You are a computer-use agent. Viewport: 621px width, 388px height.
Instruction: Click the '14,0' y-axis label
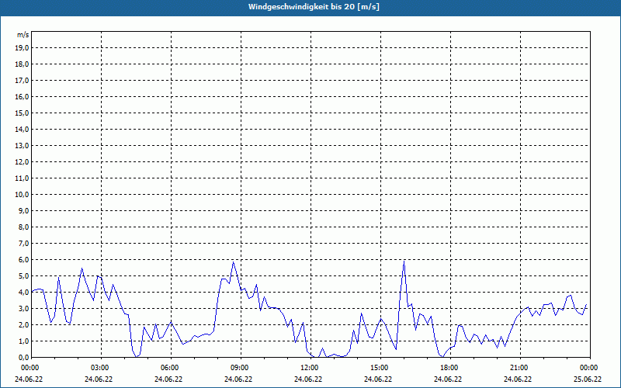click(22, 129)
